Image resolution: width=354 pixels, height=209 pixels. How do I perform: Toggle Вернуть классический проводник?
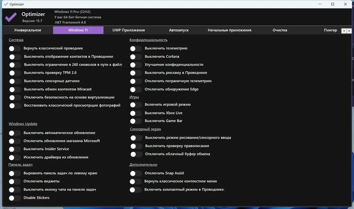click(15, 49)
